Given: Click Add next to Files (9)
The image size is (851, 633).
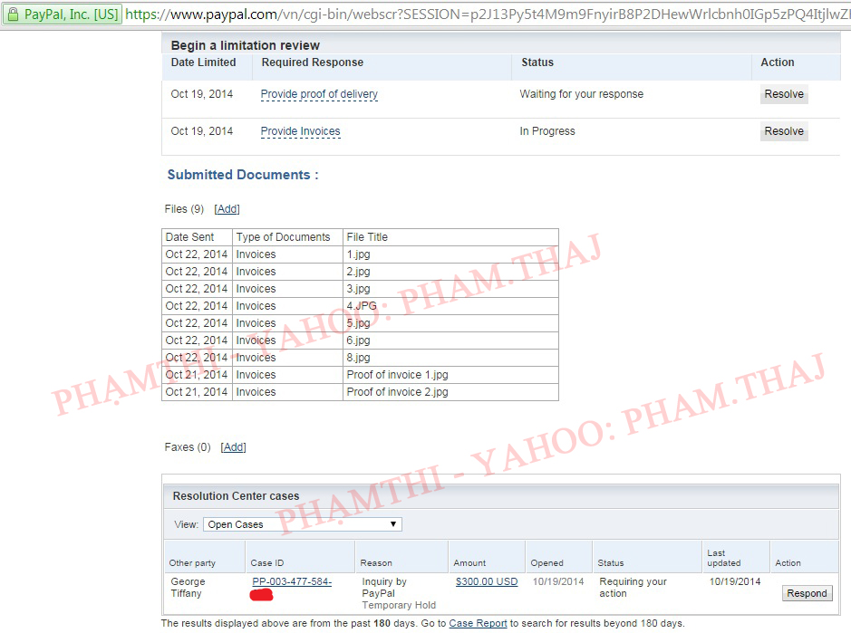Looking at the screenshot, I should click(227, 209).
